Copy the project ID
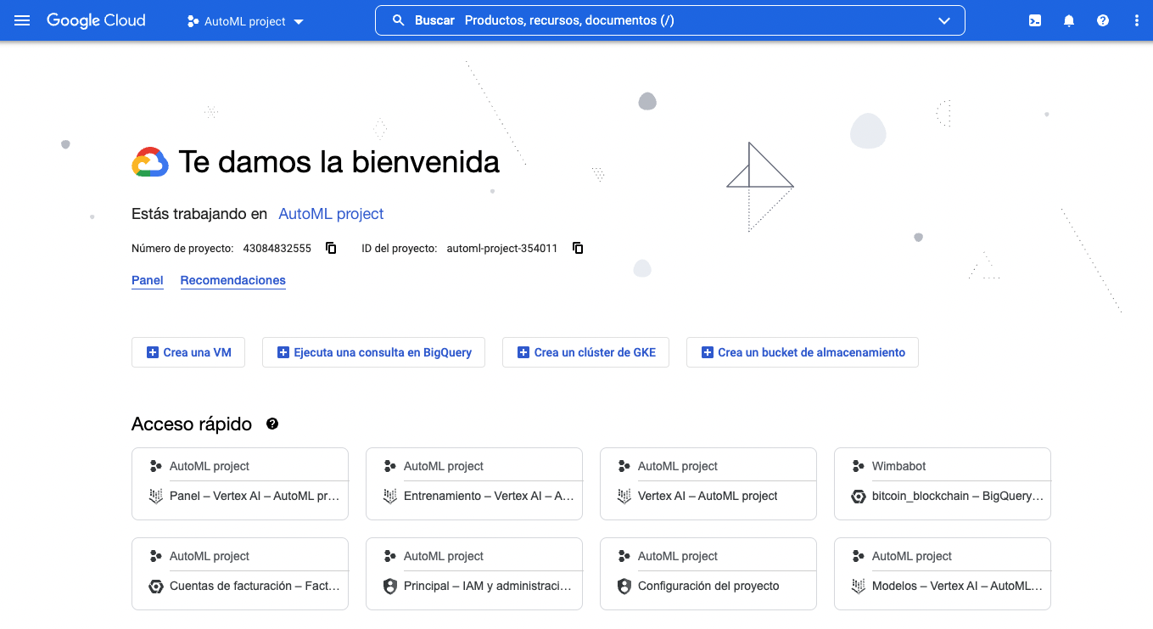 (x=578, y=248)
